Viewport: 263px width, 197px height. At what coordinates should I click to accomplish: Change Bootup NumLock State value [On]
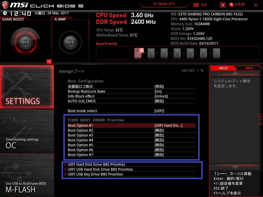click(158, 91)
